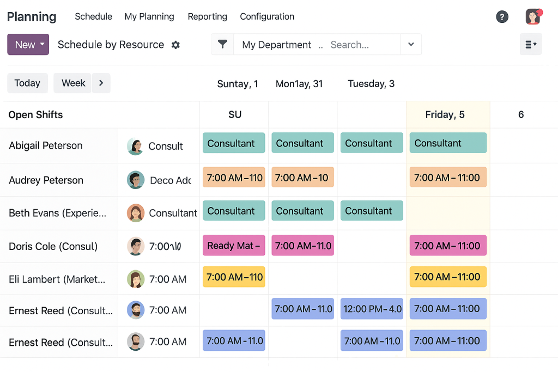Open the view options list icon
This screenshot has width=558, height=372.
(531, 45)
